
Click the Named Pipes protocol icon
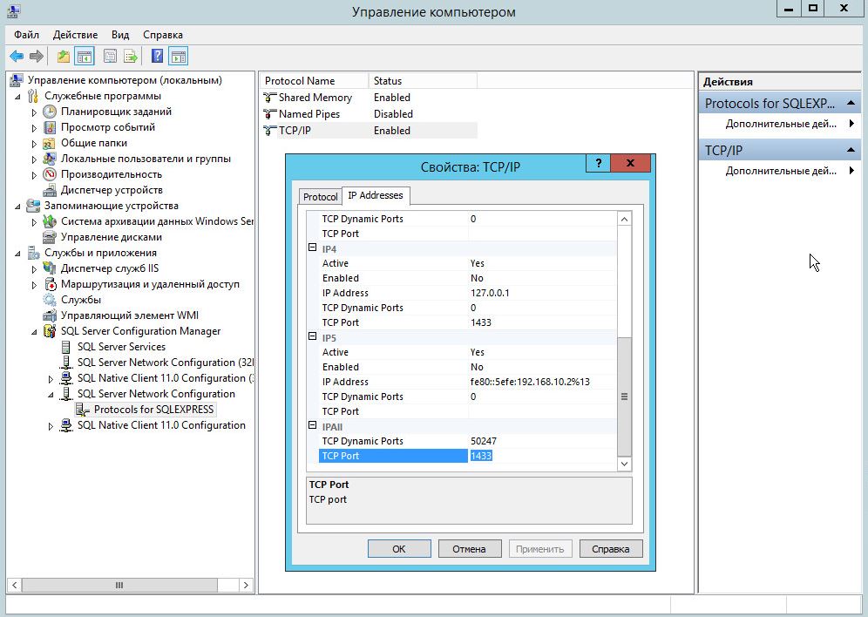(x=269, y=114)
